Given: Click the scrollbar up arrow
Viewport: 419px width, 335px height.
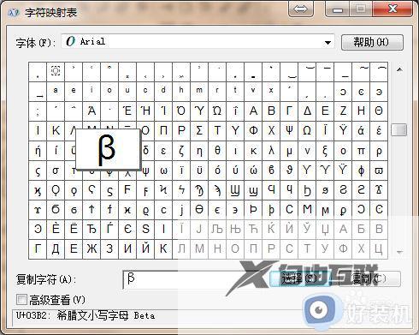Looking at the screenshot, I should (x=399, y=69).
